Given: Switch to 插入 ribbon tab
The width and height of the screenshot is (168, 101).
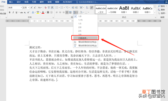Looking at the screenshot, I should (11, 2).
